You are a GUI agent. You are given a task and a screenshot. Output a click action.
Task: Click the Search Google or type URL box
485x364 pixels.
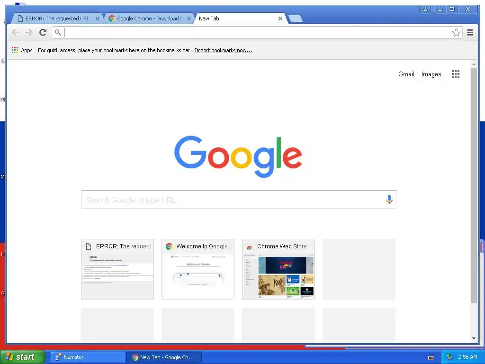tap(239, 200)
